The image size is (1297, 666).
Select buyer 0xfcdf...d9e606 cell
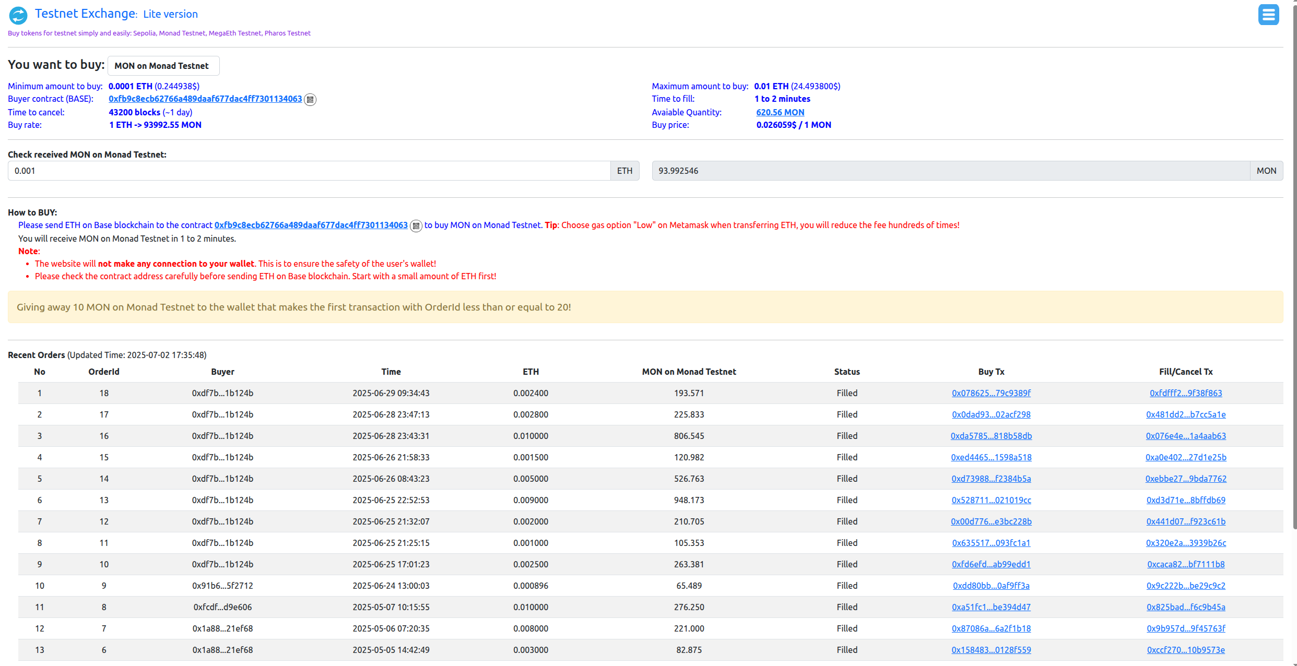click(222, 607)
